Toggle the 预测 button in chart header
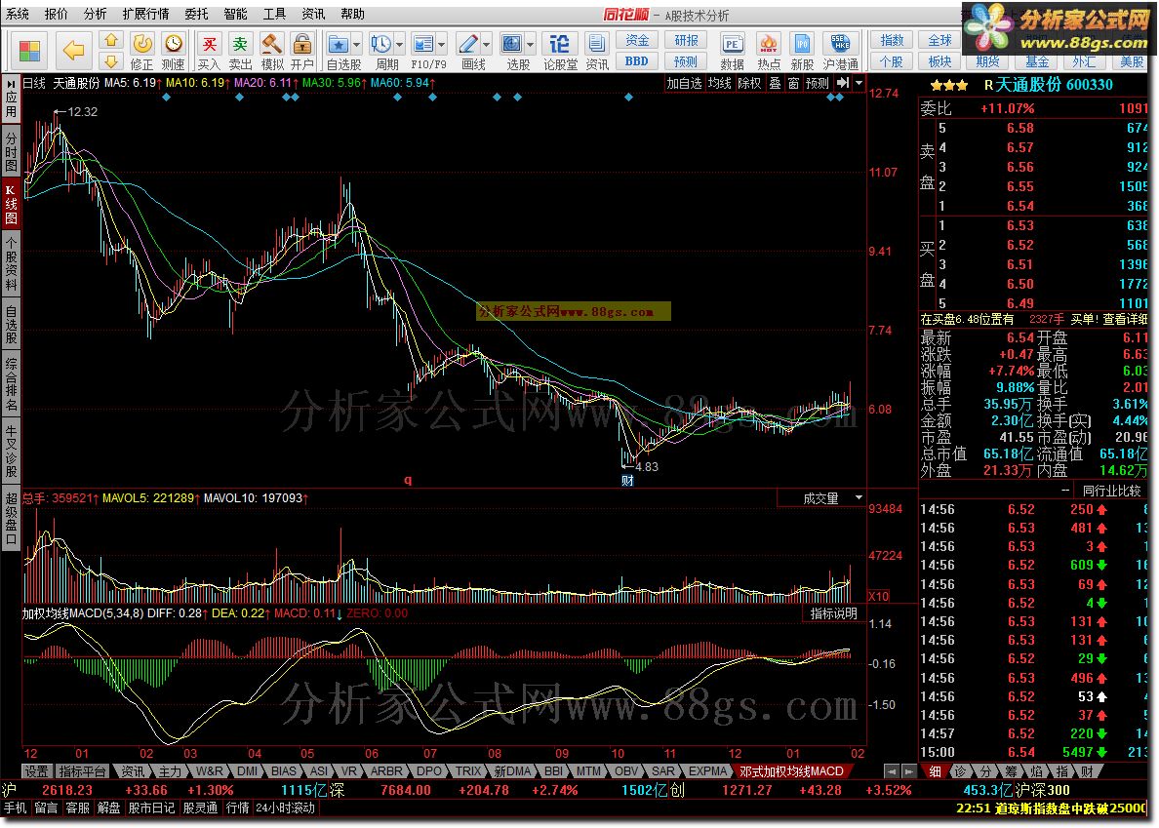The width and height of the screenshot is (1159, 828). [818, 84]
